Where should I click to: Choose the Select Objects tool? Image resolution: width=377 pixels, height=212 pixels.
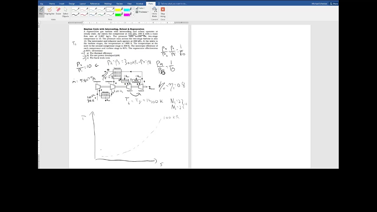click(x=65, y=12)
